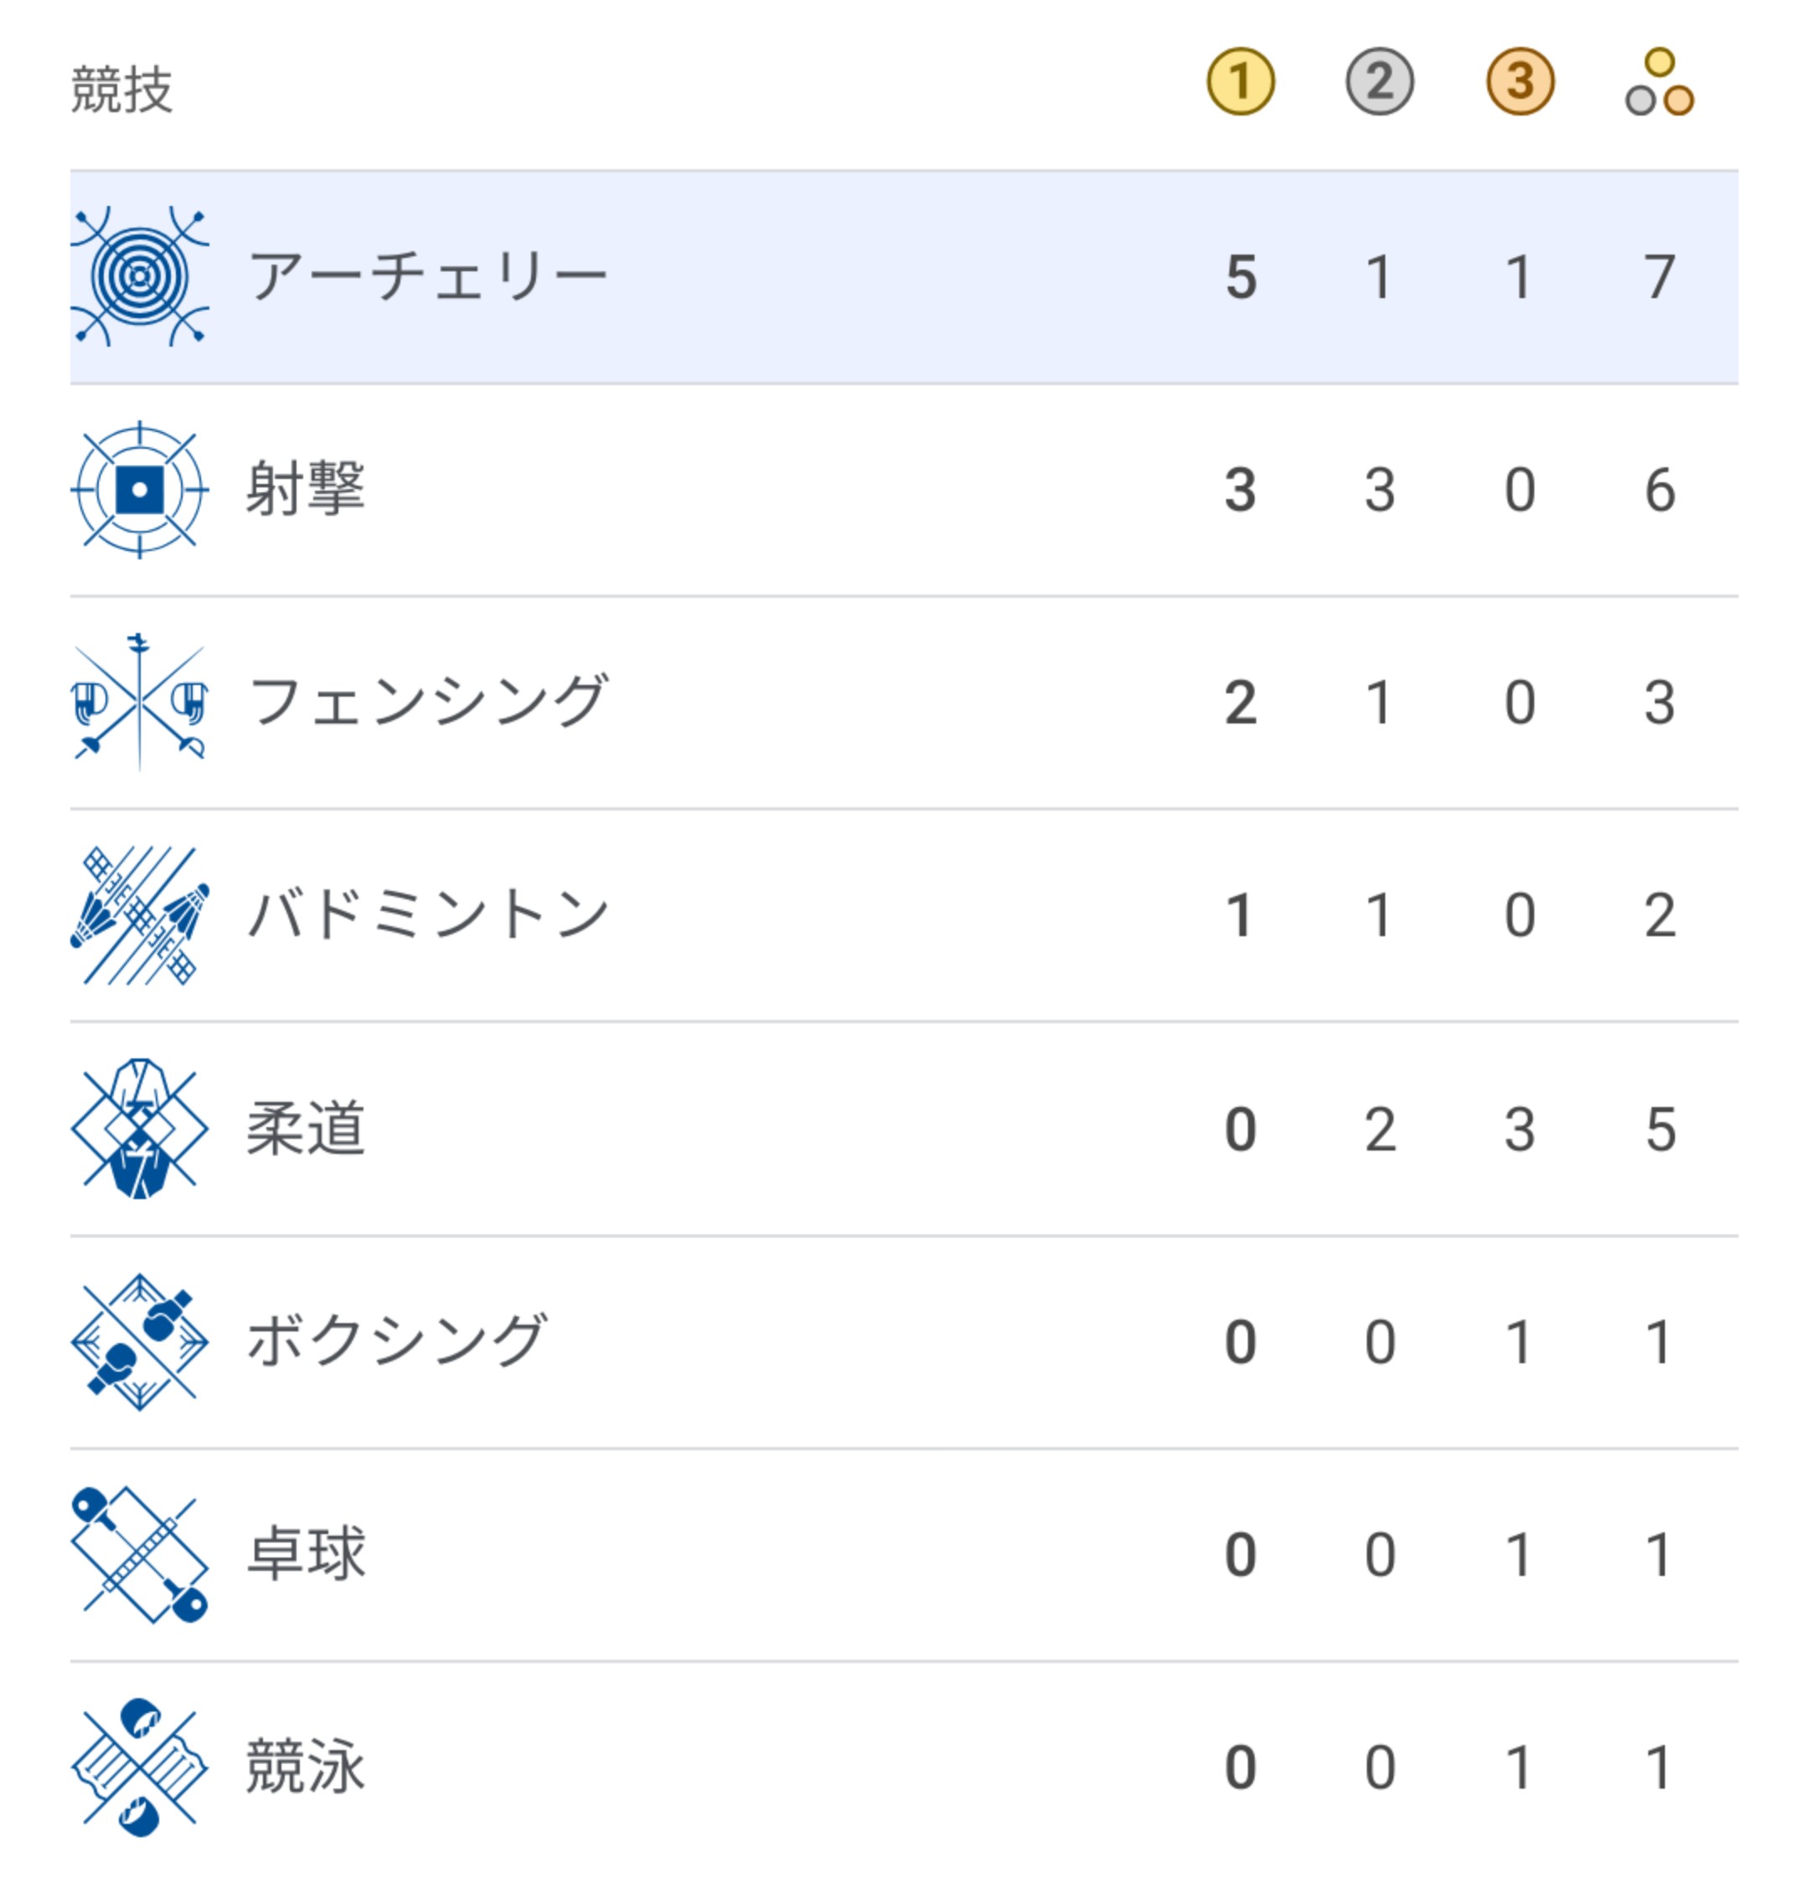Click the total medals column icon
The height and width of the screenshot is (1900, 1809).
click(1658, 82)
